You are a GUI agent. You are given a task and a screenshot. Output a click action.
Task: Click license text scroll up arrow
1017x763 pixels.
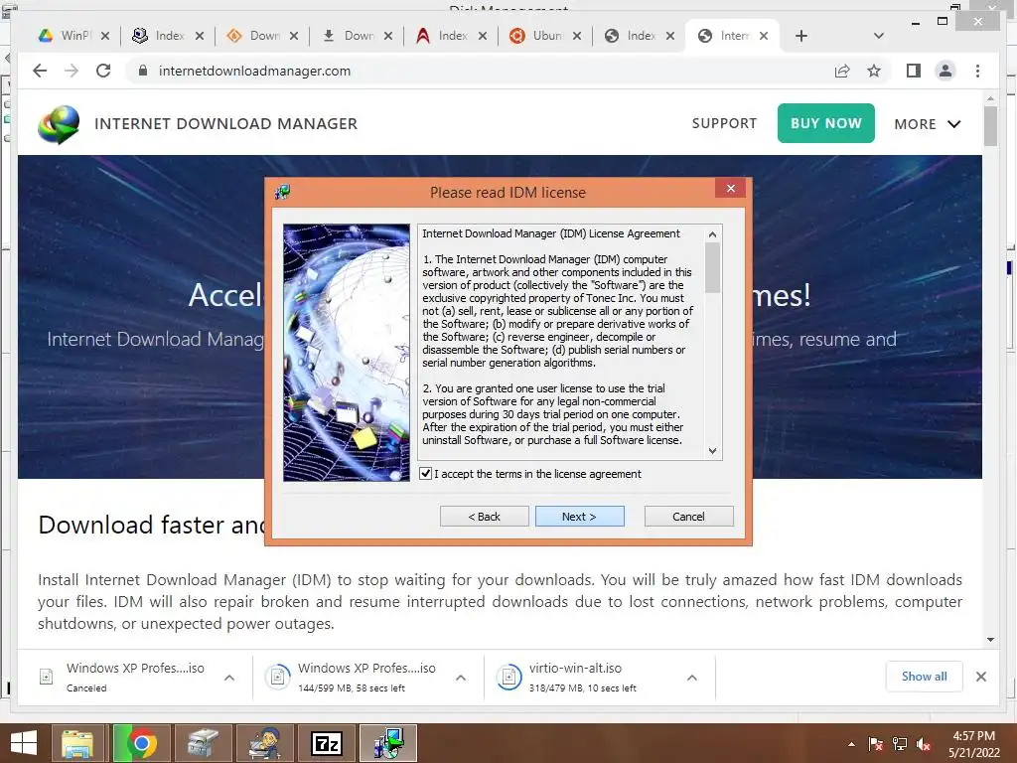coord(713,234)
